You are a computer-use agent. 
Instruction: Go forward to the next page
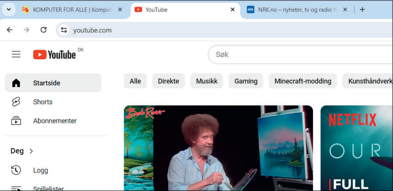click(26, 30)
